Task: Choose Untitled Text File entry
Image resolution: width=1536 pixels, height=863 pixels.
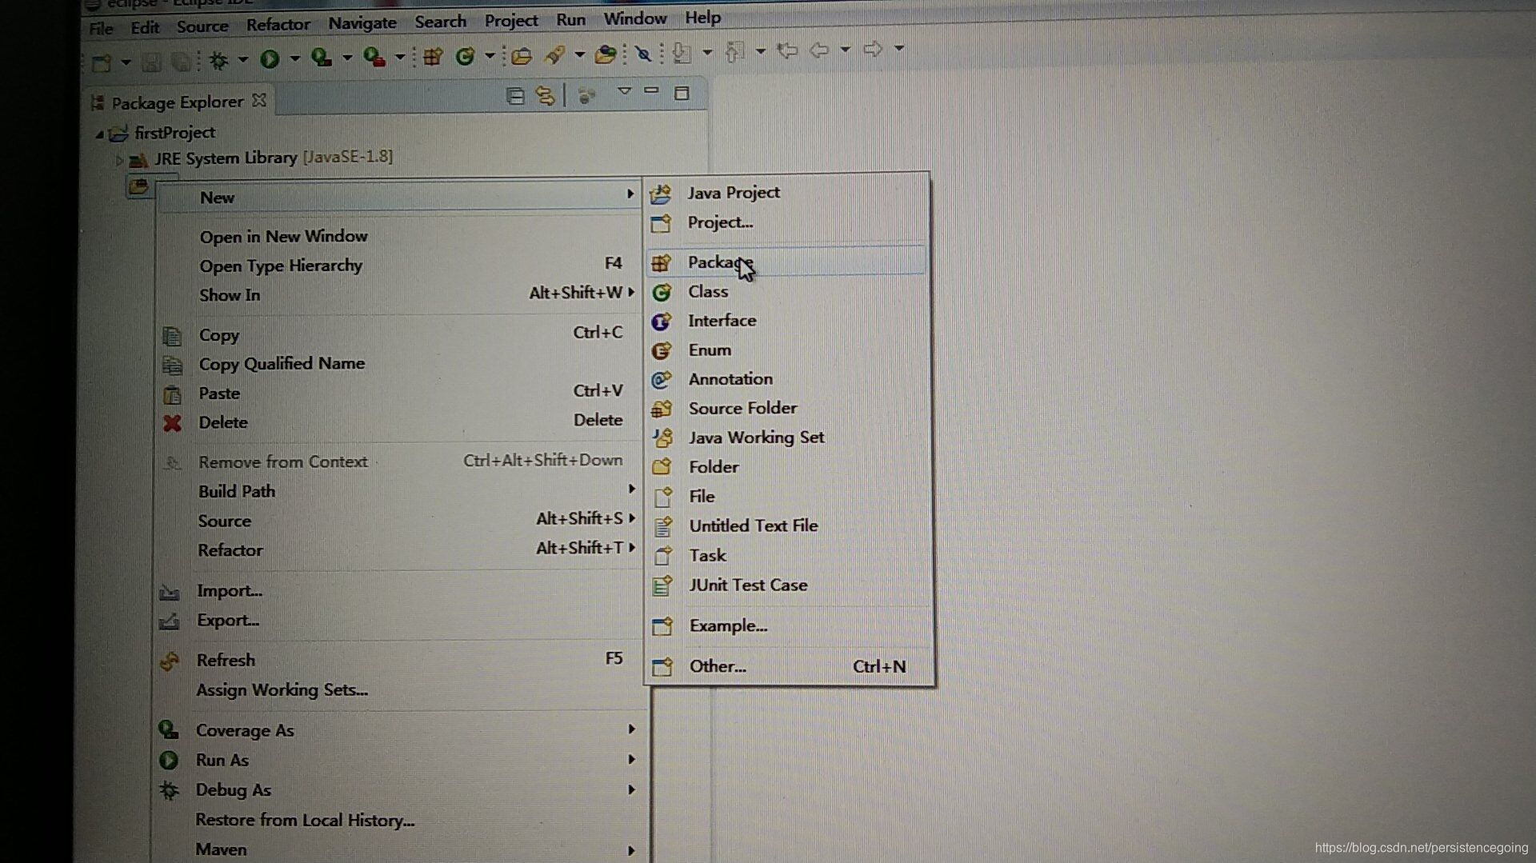Action: point(788,526)
